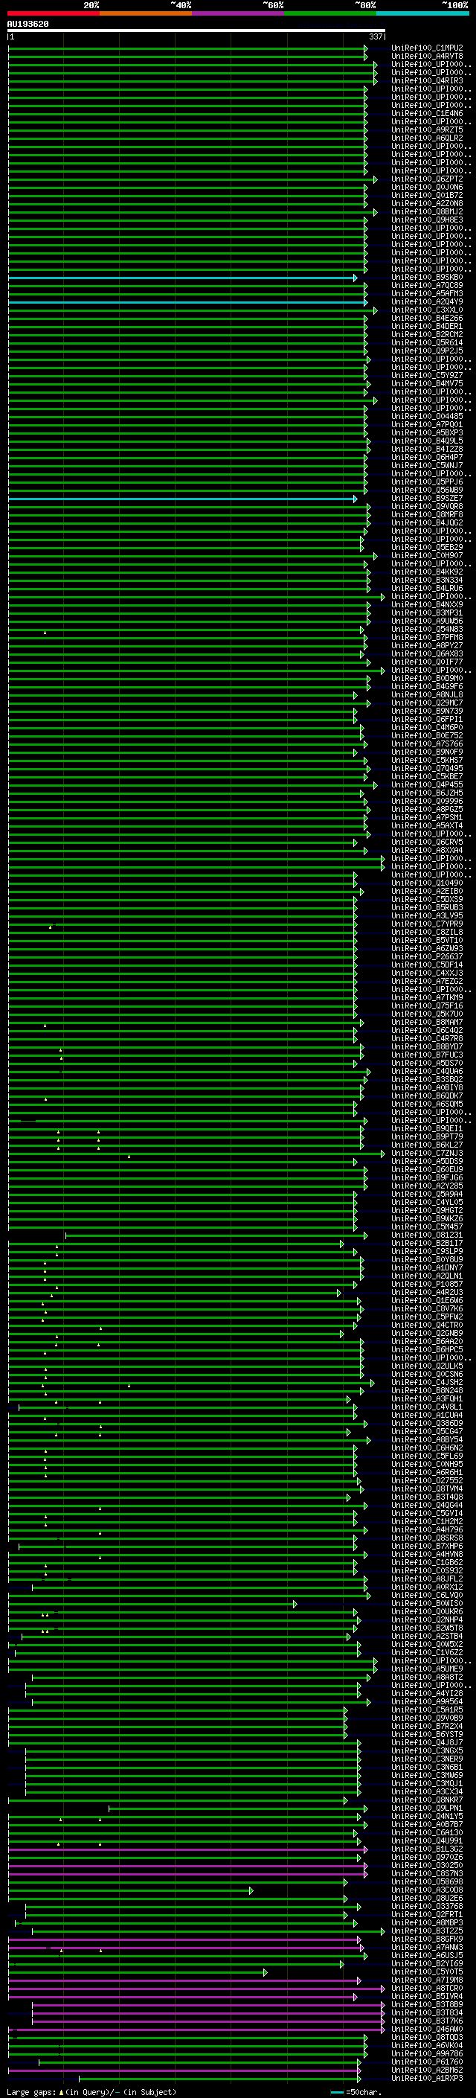Click the white query sequence bar
Viewport: 476px width, 2098px height.
coord(196,31)
